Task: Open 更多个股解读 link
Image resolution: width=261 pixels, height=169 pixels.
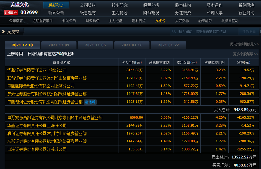Action: coord(246,54)
